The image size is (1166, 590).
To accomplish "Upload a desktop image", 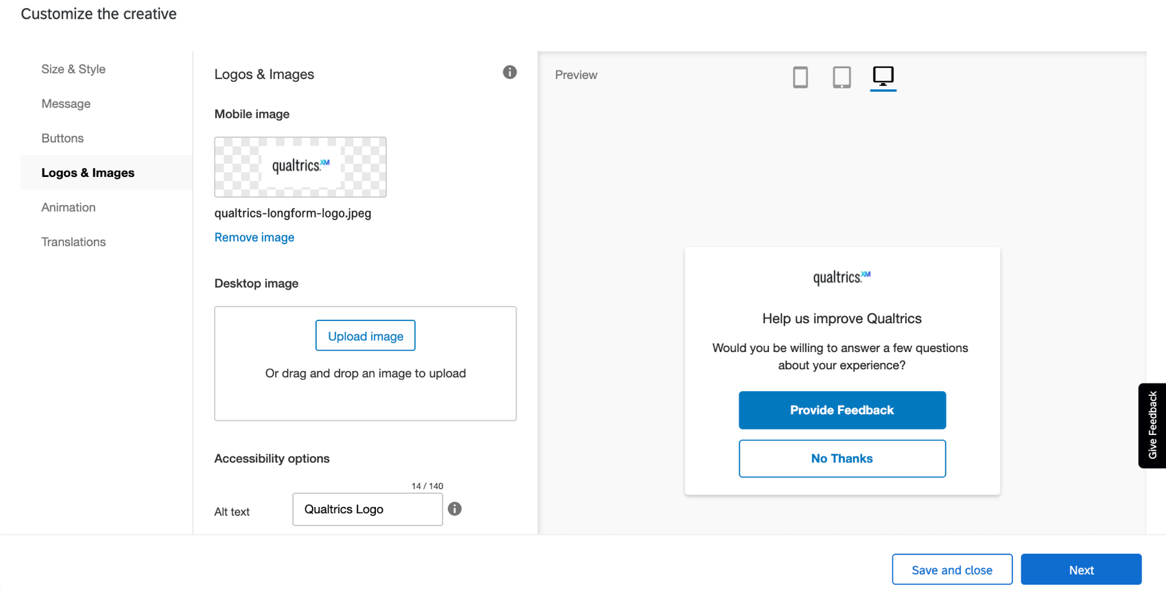I will pos(365,335).
